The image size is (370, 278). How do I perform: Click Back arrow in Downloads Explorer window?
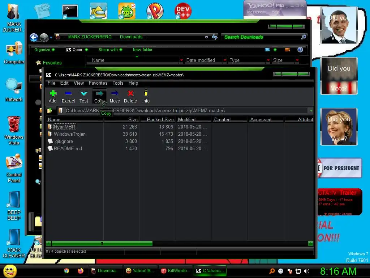tap(34, 37)
